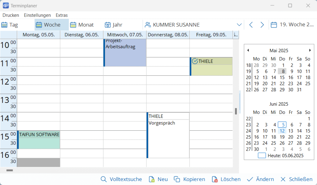Select the Woche week view
317x185 pixels.
[48, 25]
